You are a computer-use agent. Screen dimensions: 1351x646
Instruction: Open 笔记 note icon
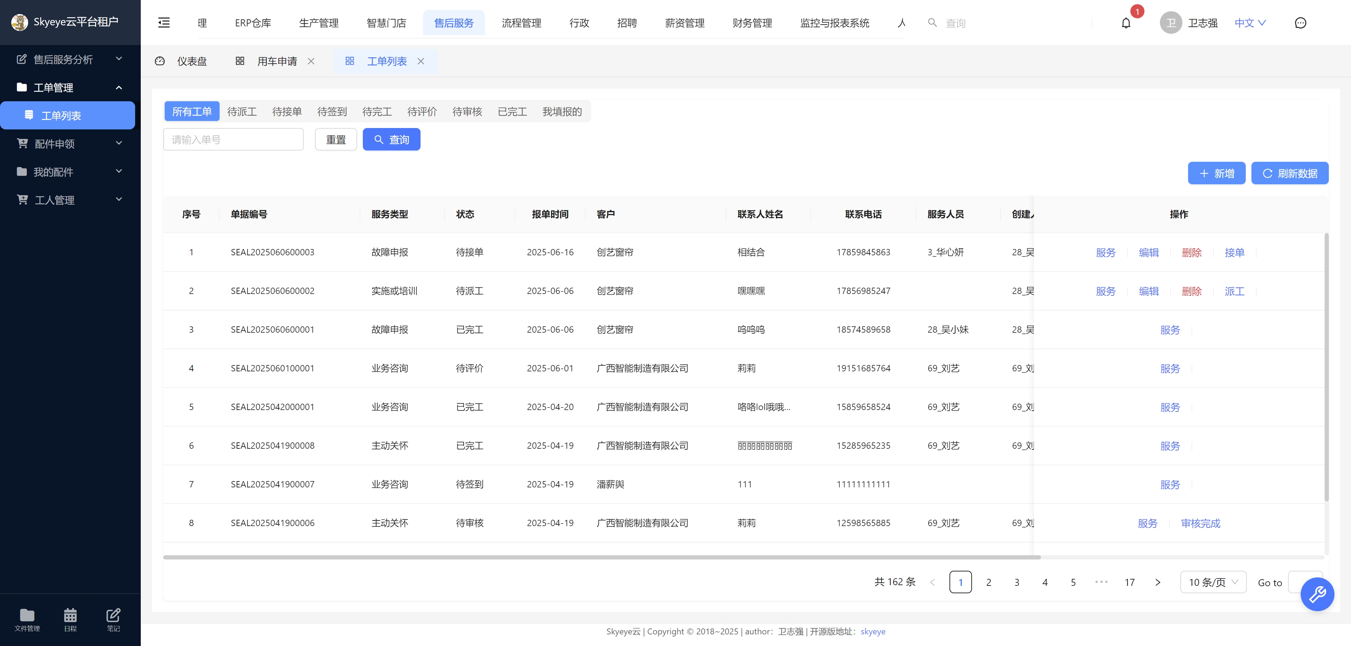point(113,619)
